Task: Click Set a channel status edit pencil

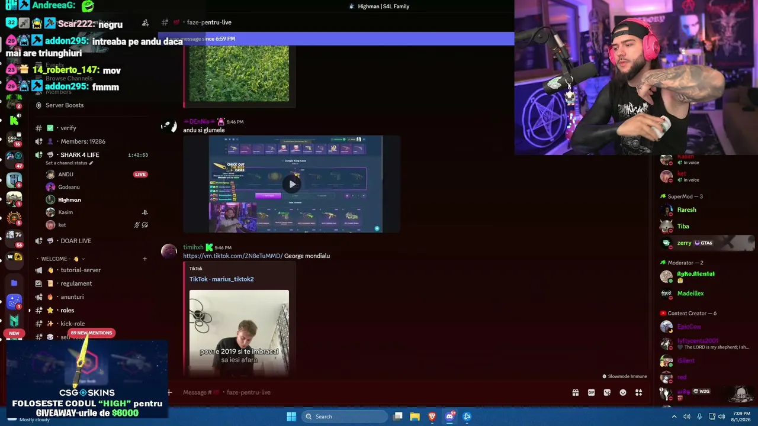Action: point(91,163)
